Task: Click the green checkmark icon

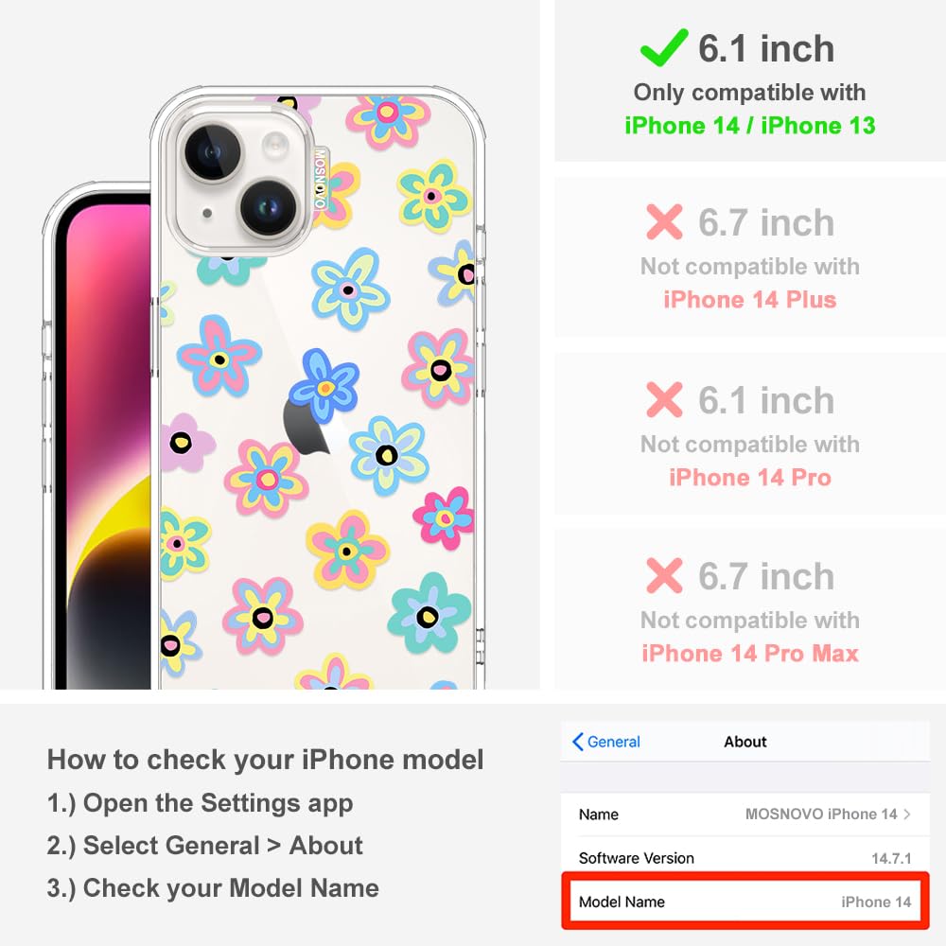Action: click(x=664, y=47)
